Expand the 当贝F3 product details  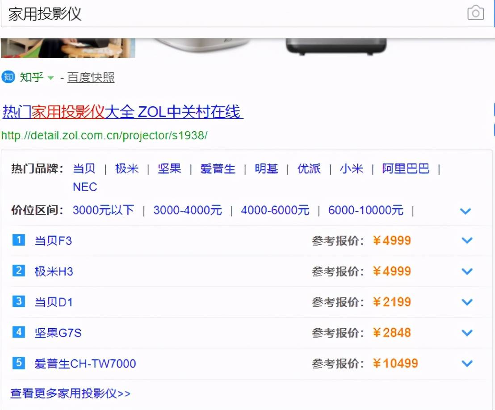coord(467,241)
